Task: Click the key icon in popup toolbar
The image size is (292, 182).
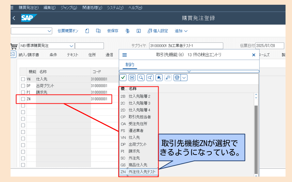Action: click(168, 78)
